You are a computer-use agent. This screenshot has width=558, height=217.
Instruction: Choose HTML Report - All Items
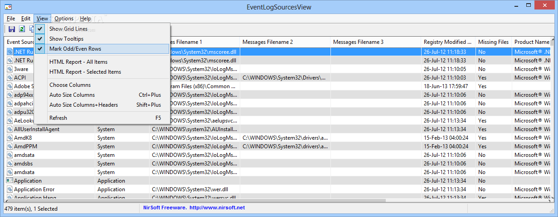tap(102, 62)
